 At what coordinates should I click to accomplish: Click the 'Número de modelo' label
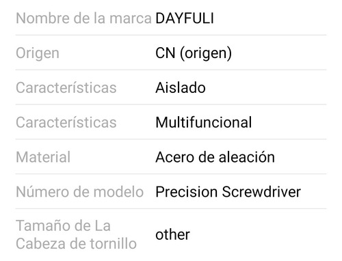click(80, 191)
